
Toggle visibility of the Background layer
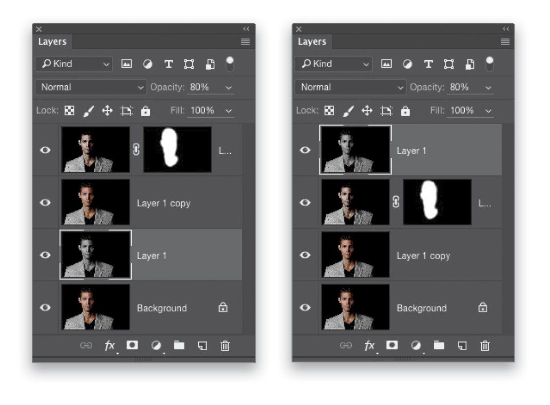click(x=45, y=307)
